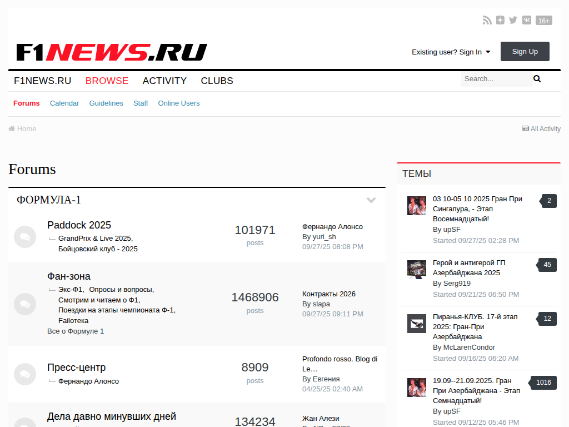Open the Twitter bird icon
The image size is (569, 427).
pos(513,21)
